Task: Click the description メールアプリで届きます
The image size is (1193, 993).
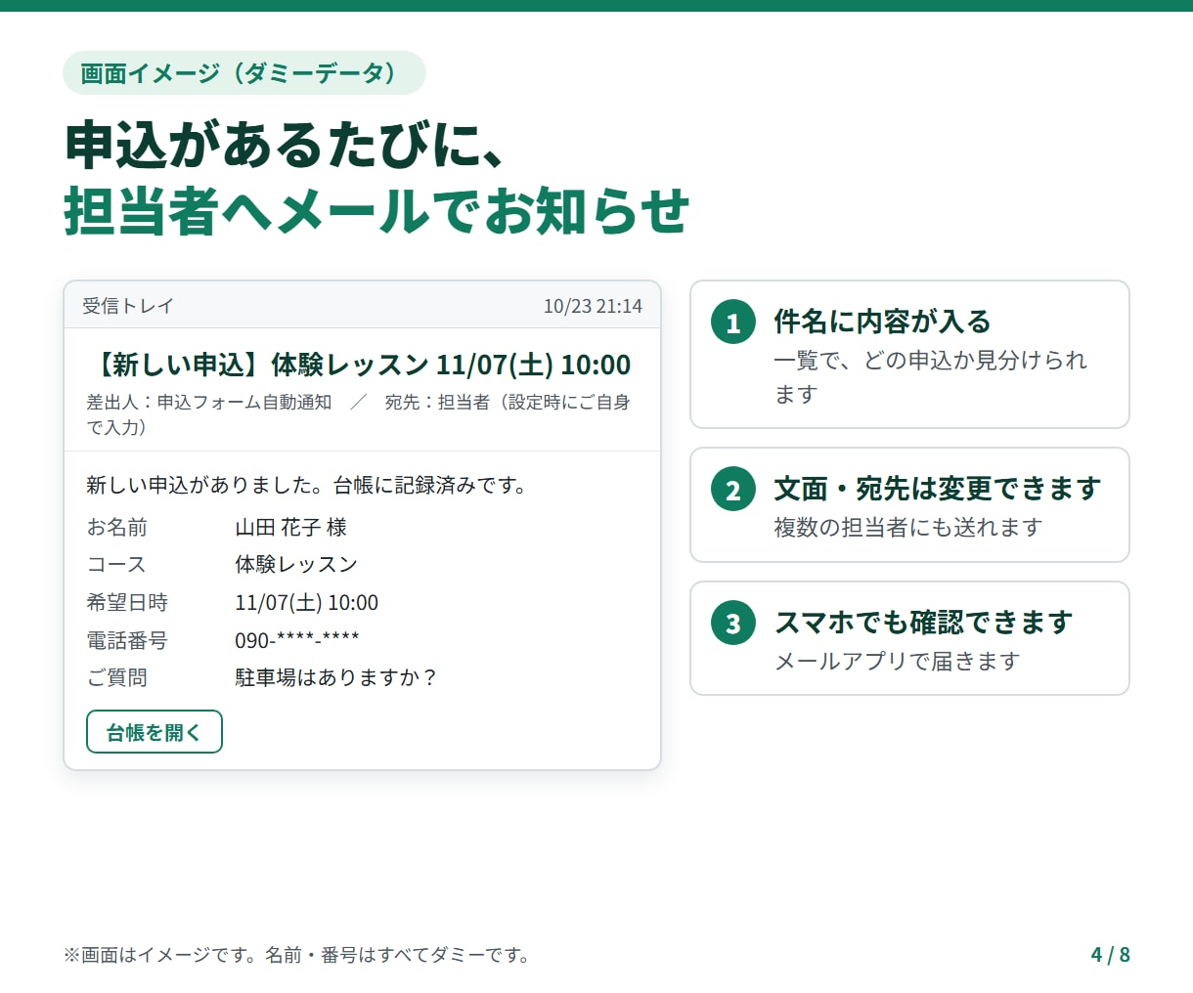Action: 898,662
